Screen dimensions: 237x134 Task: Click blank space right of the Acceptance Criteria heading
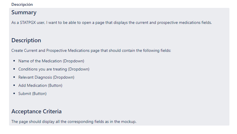click(146, 112)
